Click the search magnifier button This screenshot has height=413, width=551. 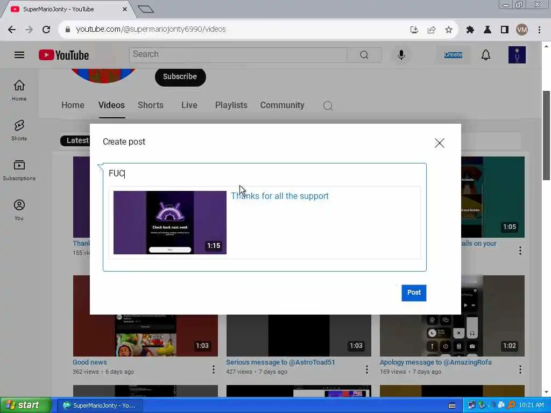364,55
